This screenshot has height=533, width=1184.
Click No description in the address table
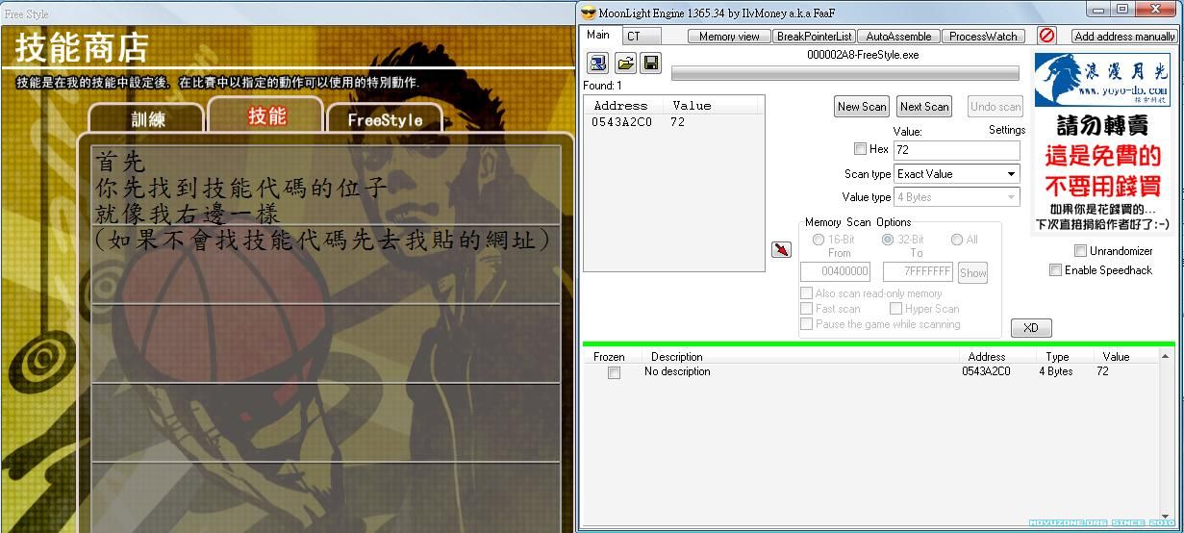click(677, 371)
